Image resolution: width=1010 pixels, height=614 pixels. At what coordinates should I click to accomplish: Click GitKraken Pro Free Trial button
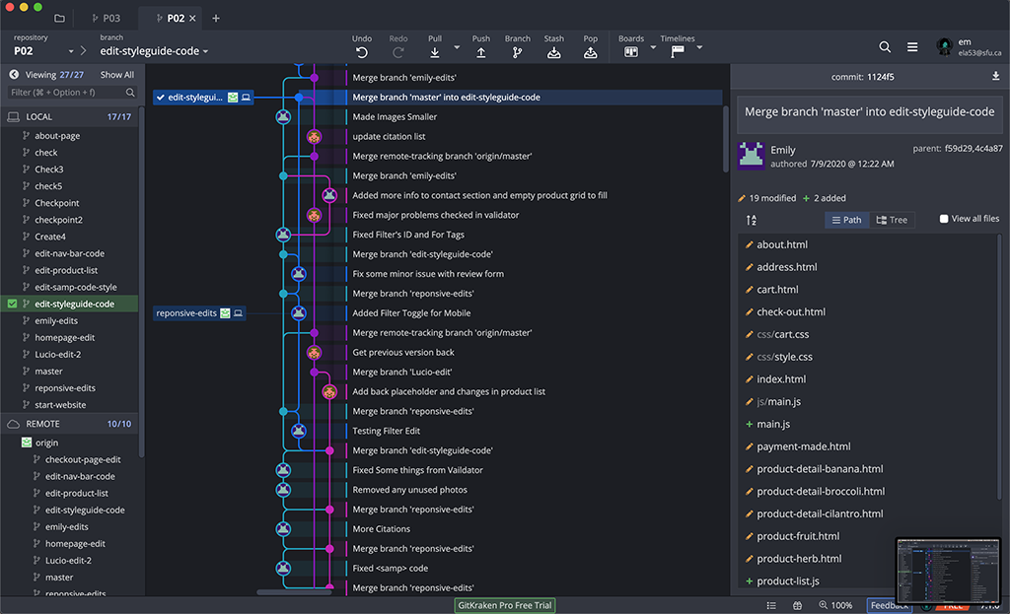click(504, 605)
